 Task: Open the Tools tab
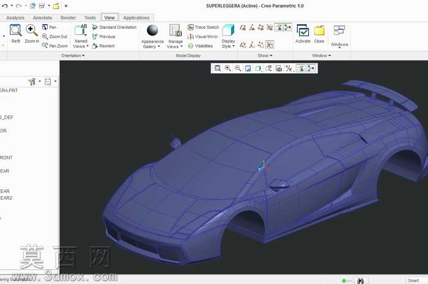(x=90, y=18)
